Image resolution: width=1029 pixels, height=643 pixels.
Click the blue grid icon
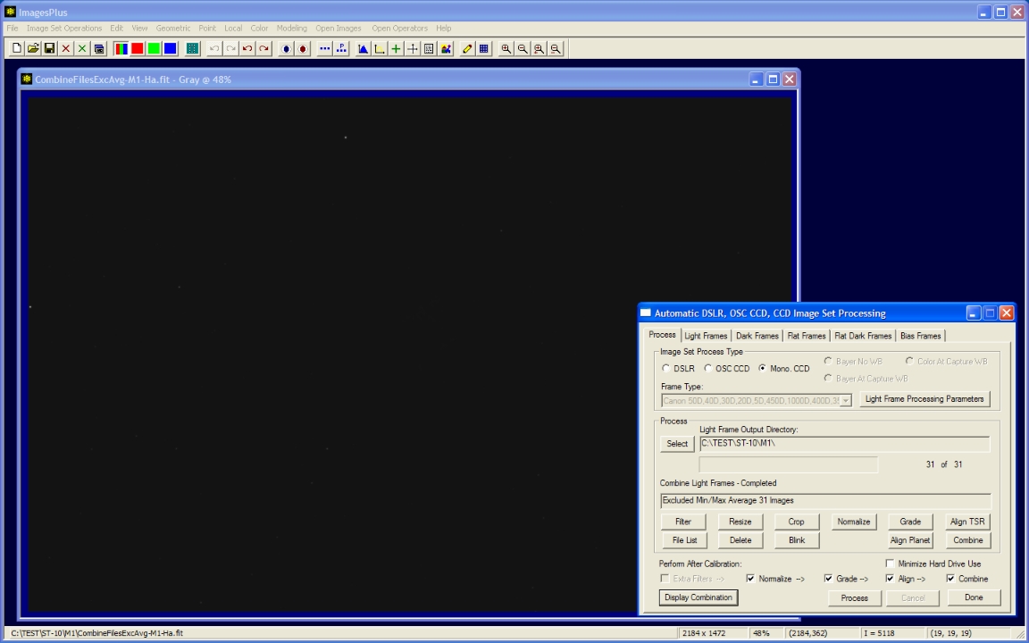483,48
